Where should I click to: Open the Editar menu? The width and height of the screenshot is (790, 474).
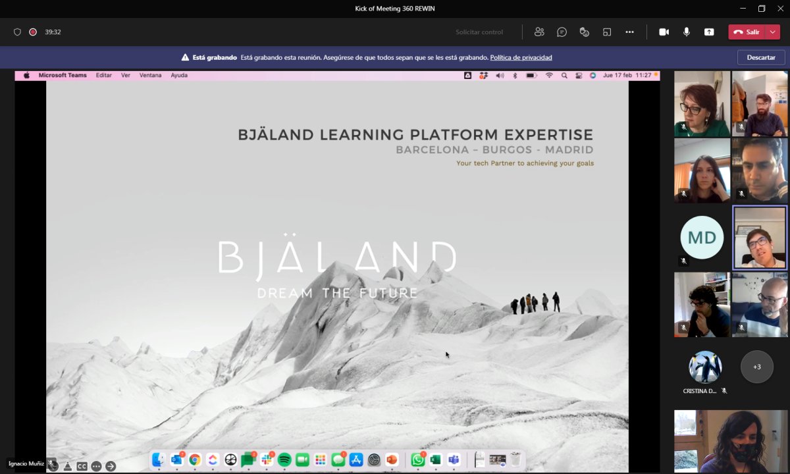click(104, 76)
